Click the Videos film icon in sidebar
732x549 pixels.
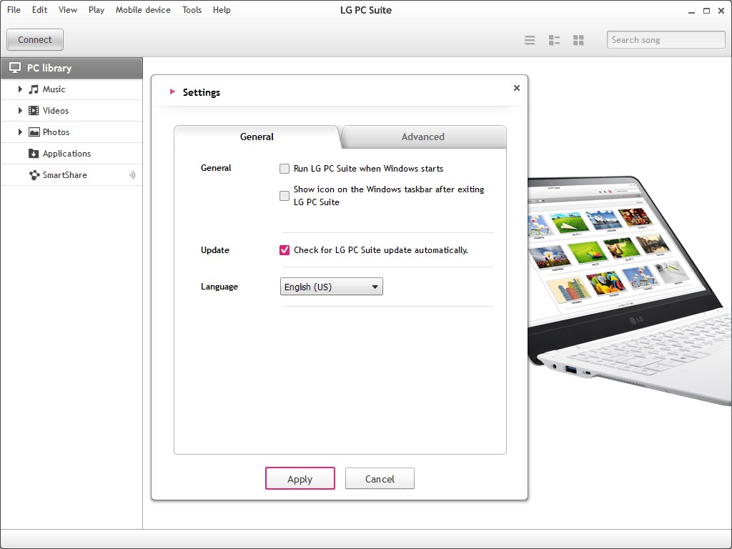pos(34,111)
